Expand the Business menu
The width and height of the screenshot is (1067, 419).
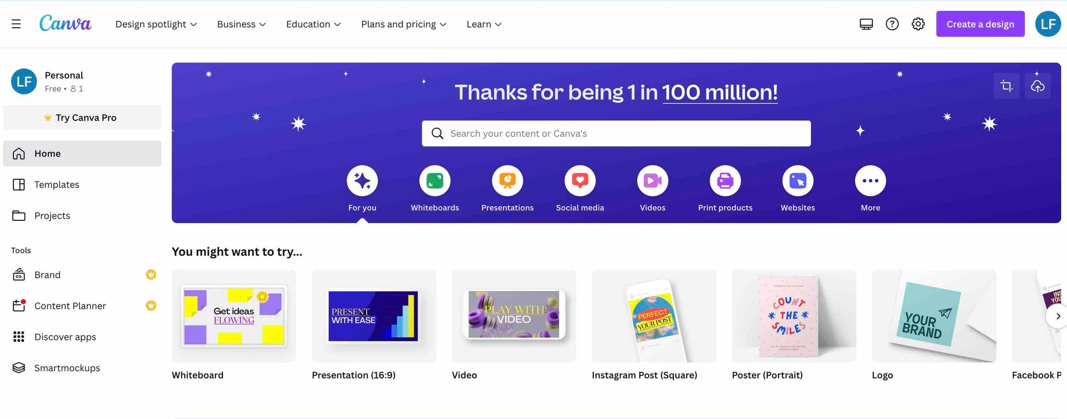point(241,24)
